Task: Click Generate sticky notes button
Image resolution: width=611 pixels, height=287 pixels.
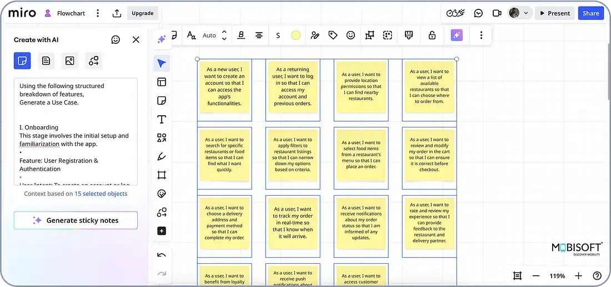Action: pos(76,221)
